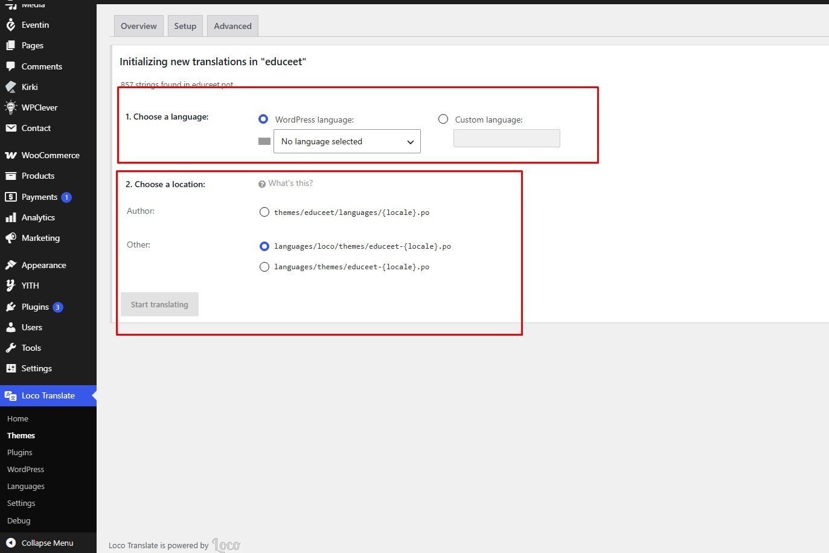Open Languages in Loco Translate submenu
This screenshot has height=553, width=829.
26,486
